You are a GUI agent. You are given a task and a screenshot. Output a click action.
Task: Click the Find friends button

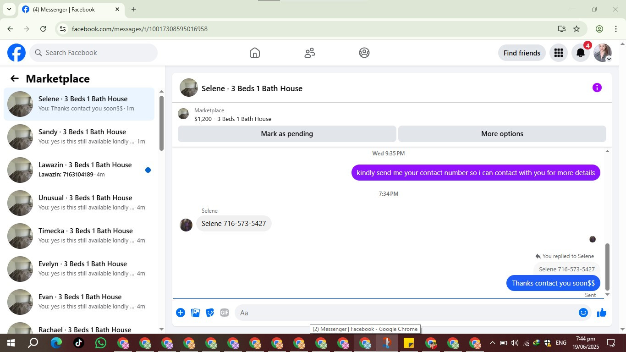click(x=522, y=53)
